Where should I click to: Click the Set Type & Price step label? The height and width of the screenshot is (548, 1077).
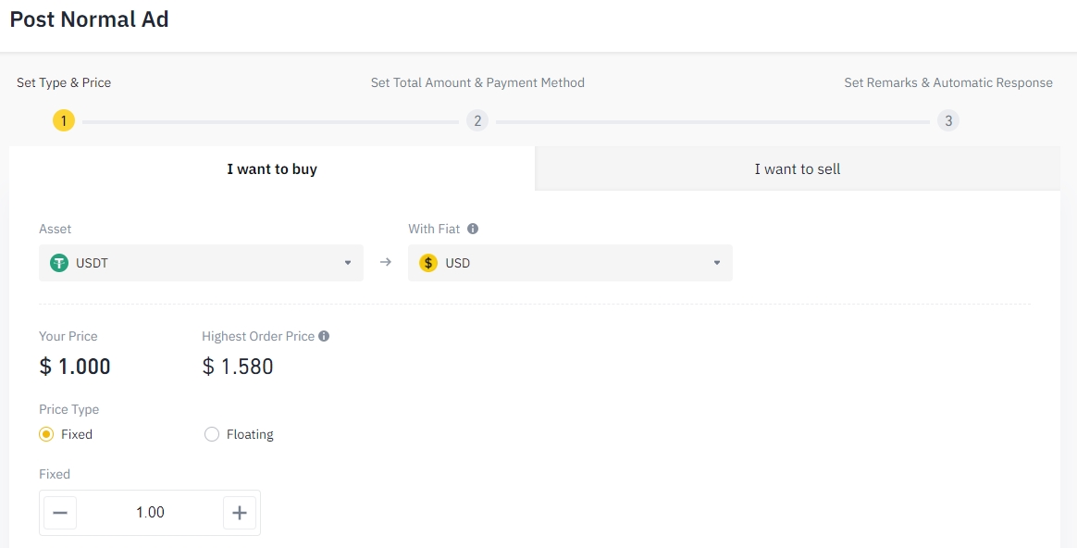(64, 82)
